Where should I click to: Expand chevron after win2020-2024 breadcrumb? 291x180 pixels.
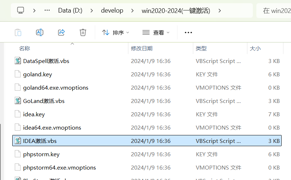(220, 10)
